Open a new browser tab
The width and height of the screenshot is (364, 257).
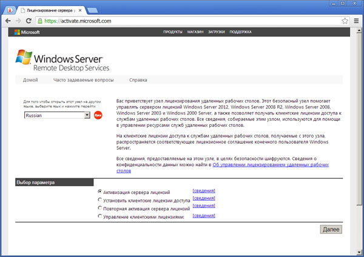(93, 10)
